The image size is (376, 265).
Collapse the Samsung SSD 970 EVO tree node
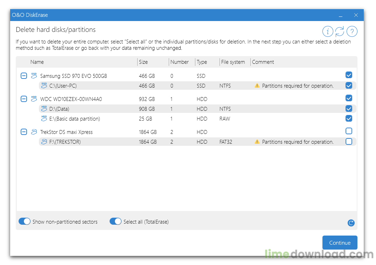24,76
